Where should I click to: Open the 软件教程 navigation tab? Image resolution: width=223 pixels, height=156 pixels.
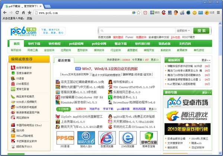coord(55,43)
